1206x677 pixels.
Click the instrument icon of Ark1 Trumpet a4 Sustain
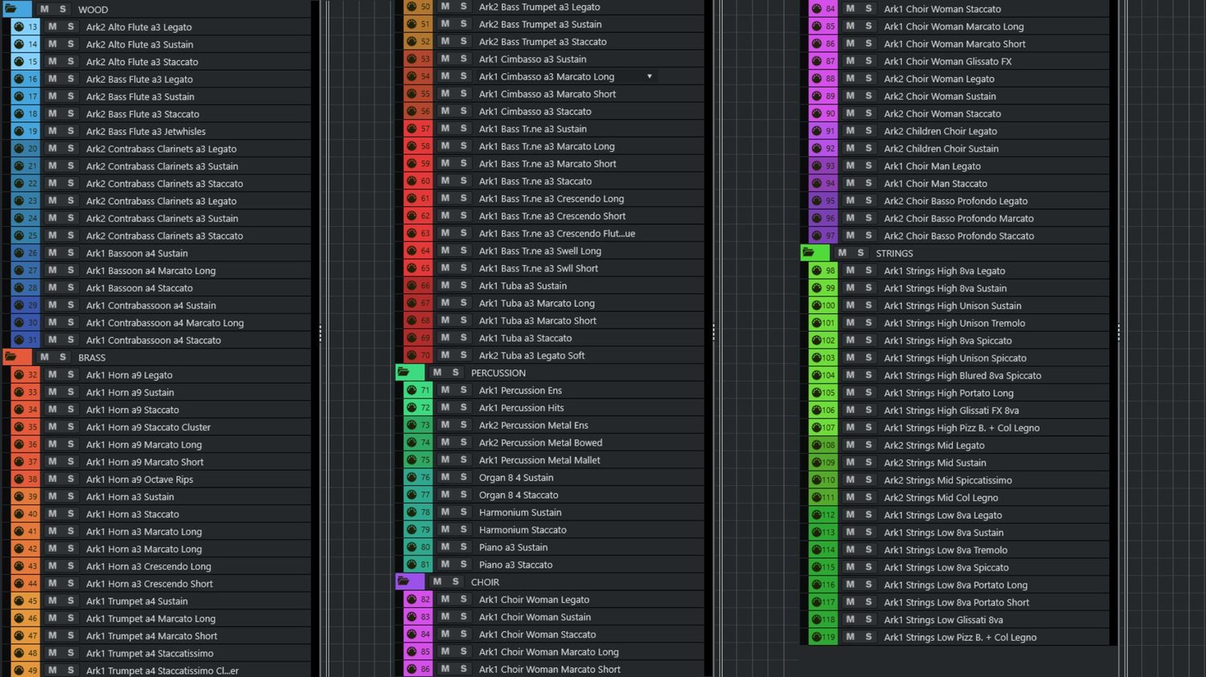coord(18,601)
